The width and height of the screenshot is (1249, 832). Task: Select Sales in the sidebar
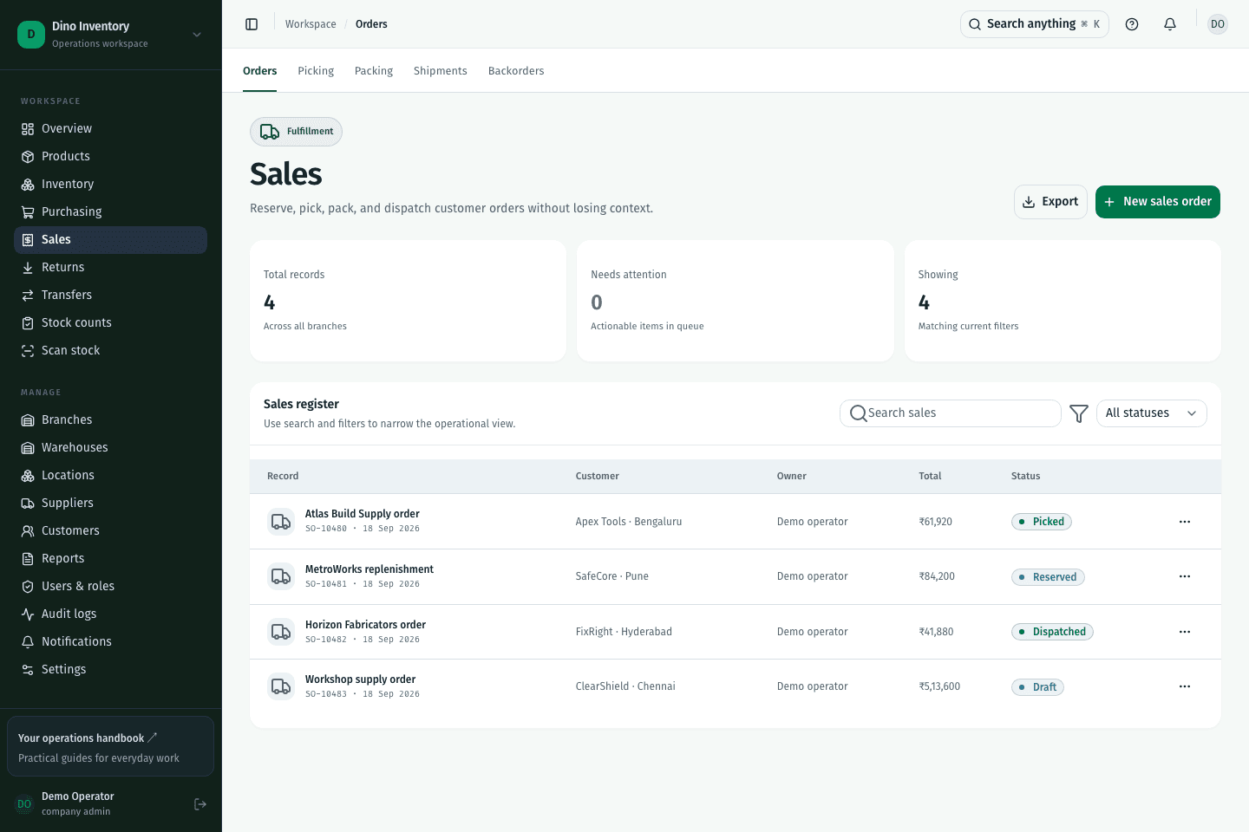point(111,240)
